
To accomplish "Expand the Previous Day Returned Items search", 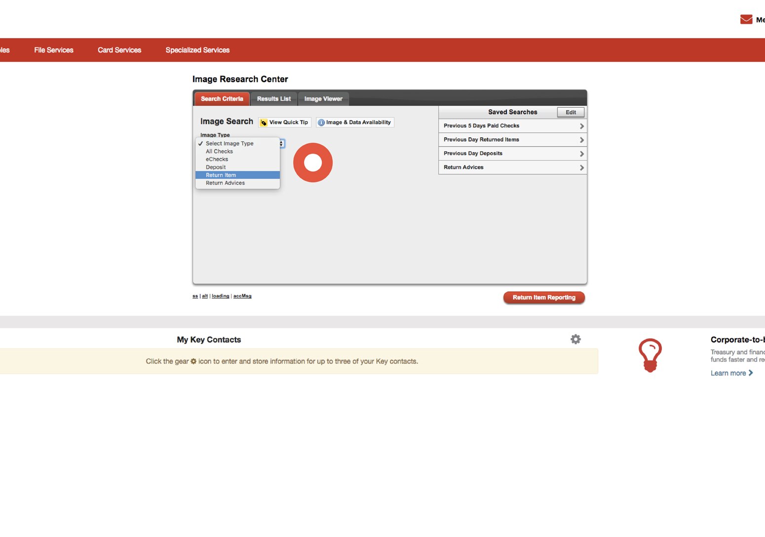I will point(512,139).
